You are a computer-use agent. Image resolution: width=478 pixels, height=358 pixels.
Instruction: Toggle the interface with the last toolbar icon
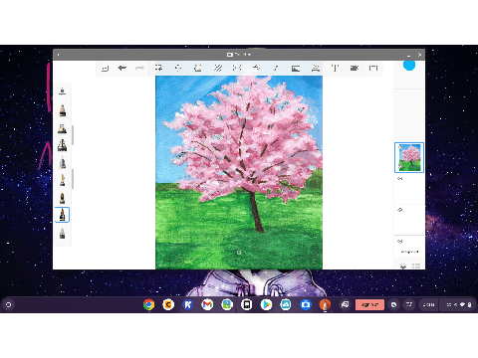(x=373, y=68)
